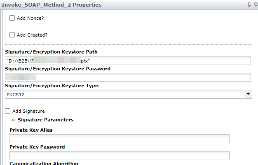This screenshot has height=165, width=258.
Task: Pin the Properties panel with pushpin icon
Action: tap(249, 5)
